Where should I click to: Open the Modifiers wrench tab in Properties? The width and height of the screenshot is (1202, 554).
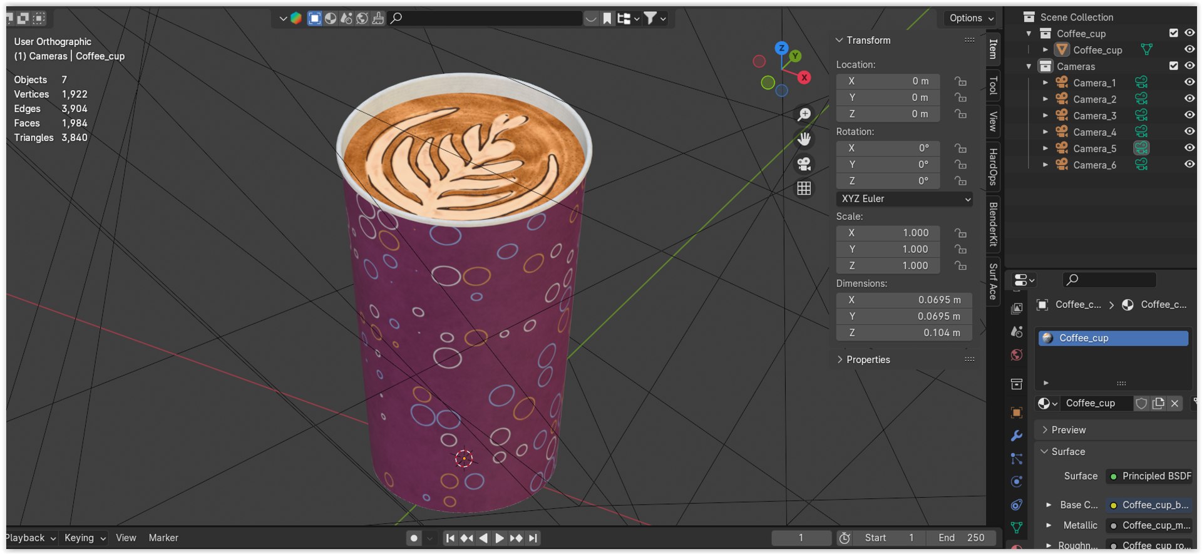tap(1017, 436)
